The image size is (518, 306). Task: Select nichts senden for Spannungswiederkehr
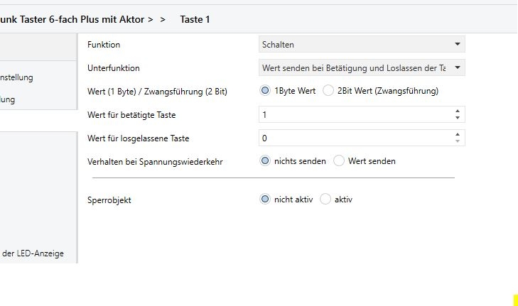point(266,161)
